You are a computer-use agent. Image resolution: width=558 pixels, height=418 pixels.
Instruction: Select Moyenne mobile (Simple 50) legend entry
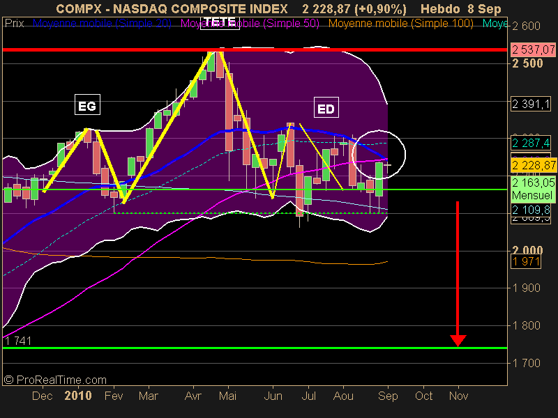(x=250, y=24)
